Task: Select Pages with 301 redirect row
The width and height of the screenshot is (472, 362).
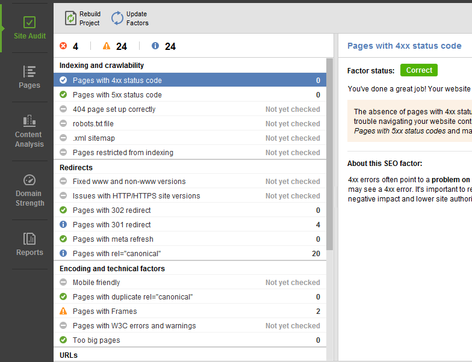Action: click(112, 225)
